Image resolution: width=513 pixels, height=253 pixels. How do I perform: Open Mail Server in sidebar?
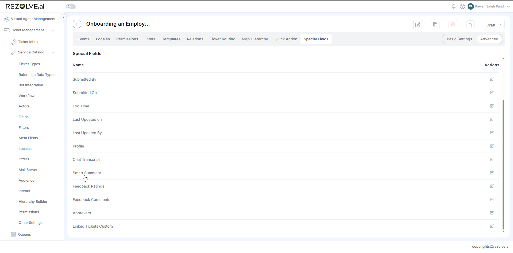point(28,170)
